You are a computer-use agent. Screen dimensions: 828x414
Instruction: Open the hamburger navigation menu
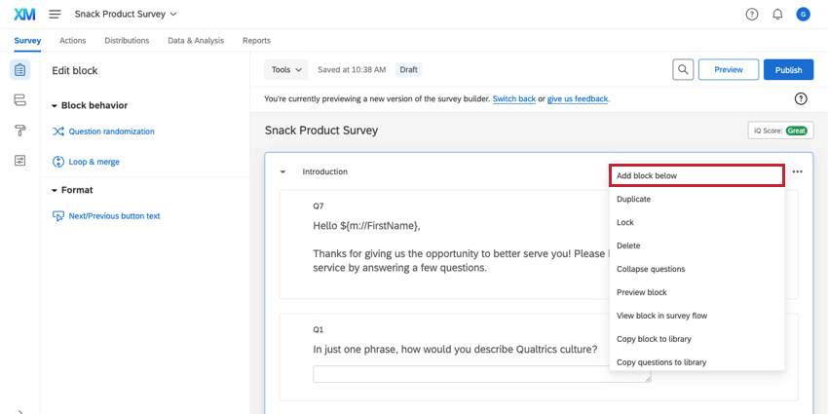pos(55,15)
